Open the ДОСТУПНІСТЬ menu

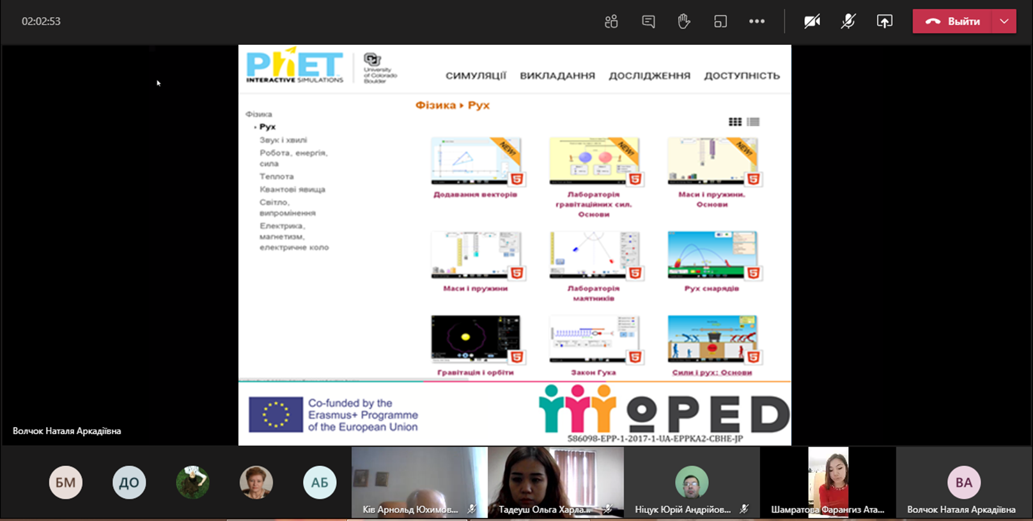coord(742,75)
